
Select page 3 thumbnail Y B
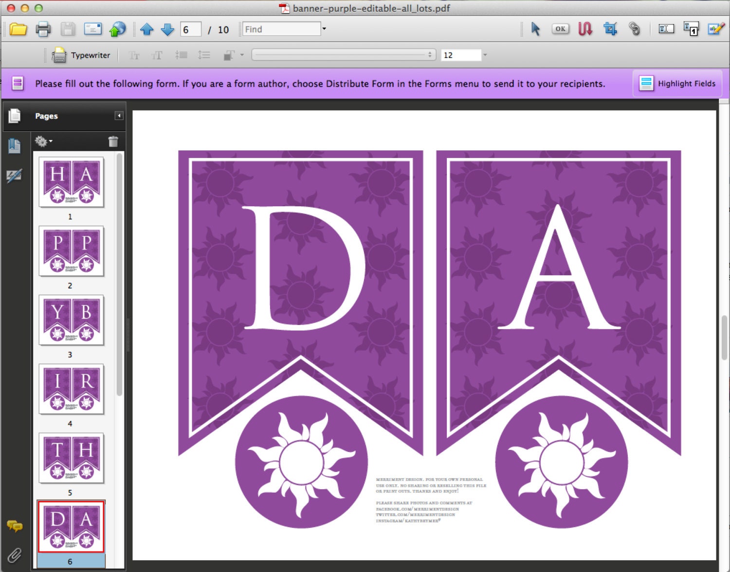pyautogui.click(x=72, y=321)
